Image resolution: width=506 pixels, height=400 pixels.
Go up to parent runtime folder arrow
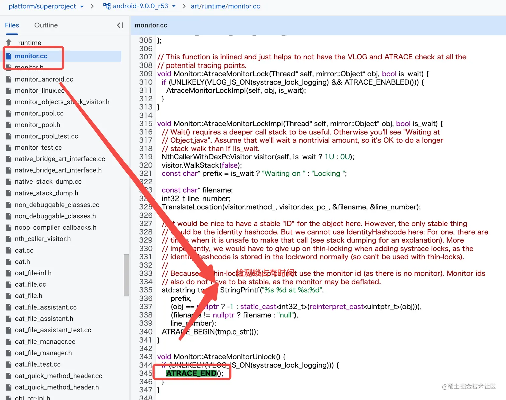9,43
